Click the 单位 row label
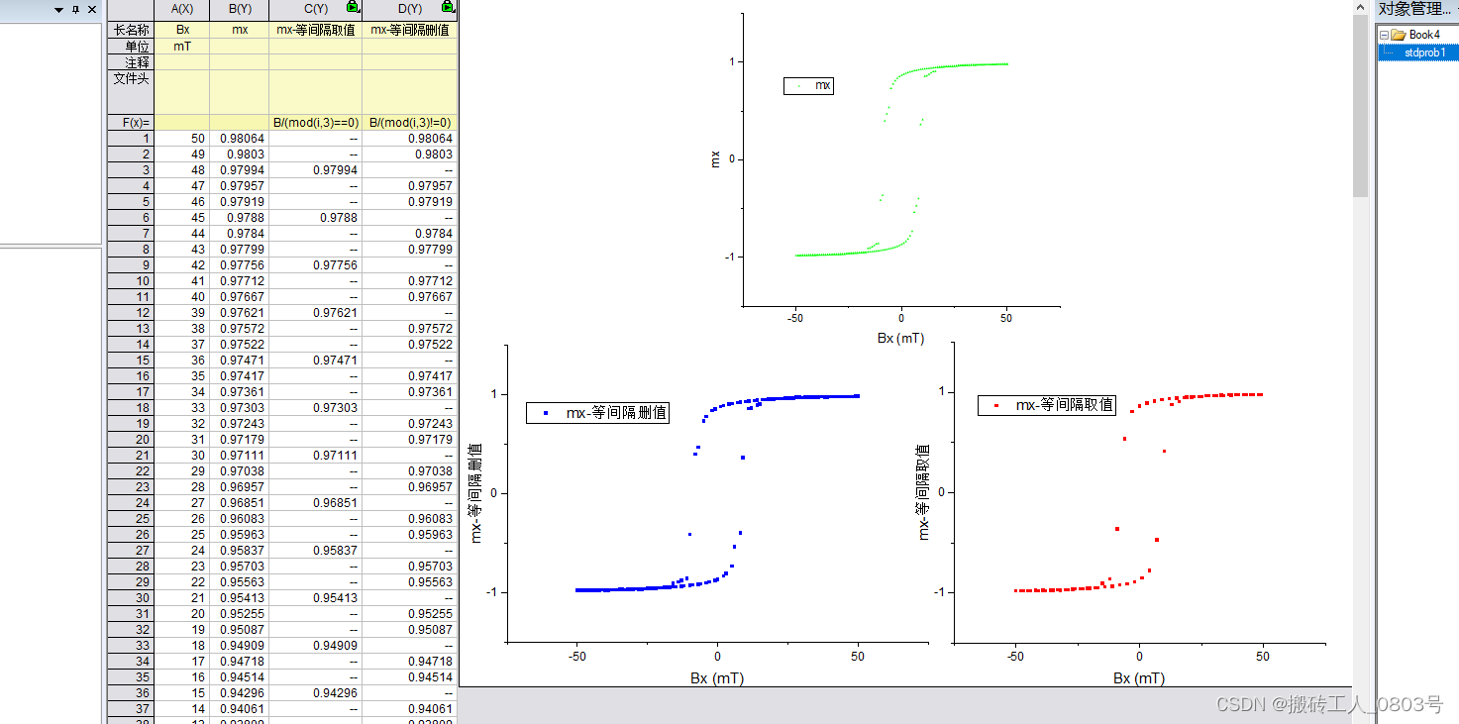1459x724 pixels. tap(131, 46)
